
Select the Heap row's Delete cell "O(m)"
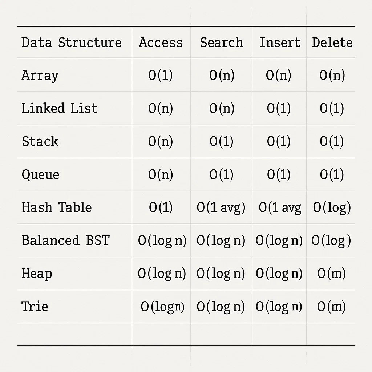click(331, 274)
